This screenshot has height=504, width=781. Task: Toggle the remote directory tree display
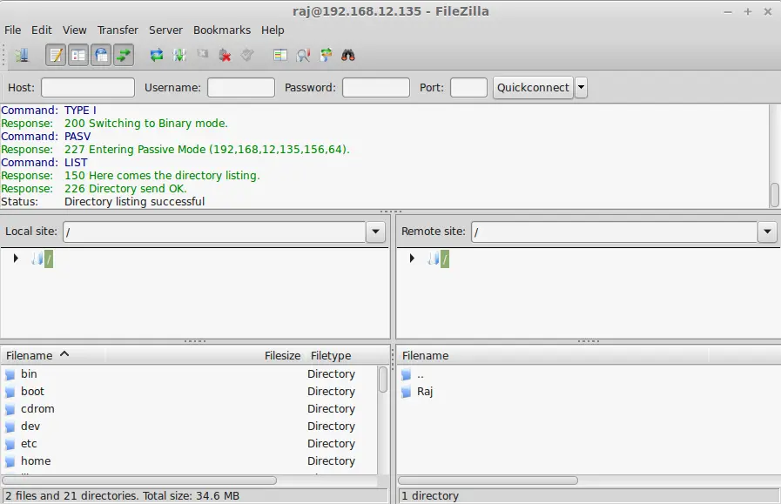point(101,55)
